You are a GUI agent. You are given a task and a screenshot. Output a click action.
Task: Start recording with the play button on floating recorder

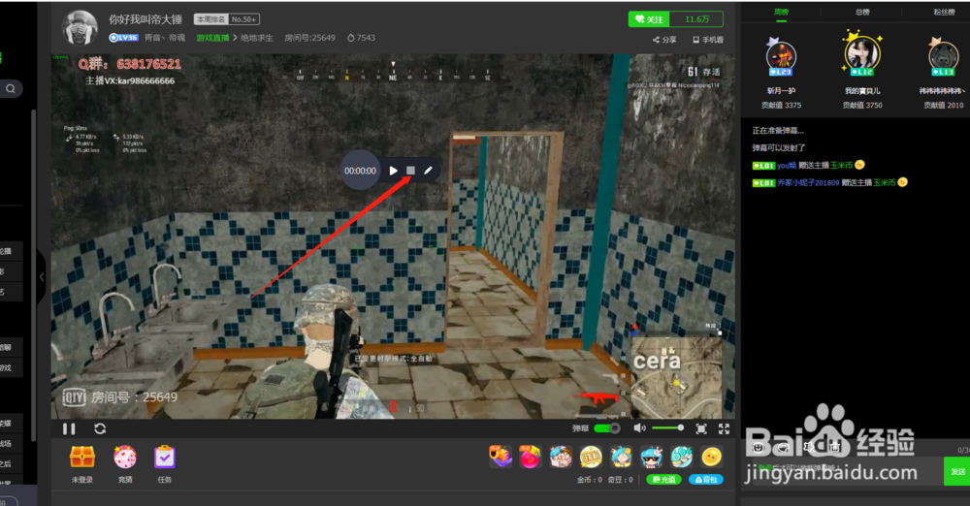point(394,170)
